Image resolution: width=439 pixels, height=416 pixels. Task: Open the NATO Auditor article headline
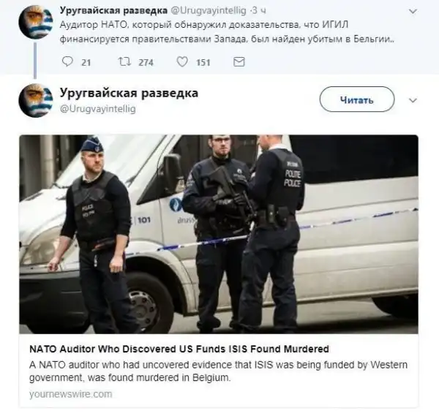[179, 349]
